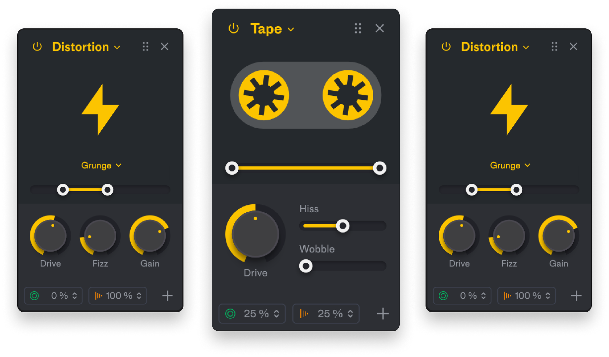Click the left tape reel graphic
Viewport: 609px width, 357px height.
[x=264, y=95]
